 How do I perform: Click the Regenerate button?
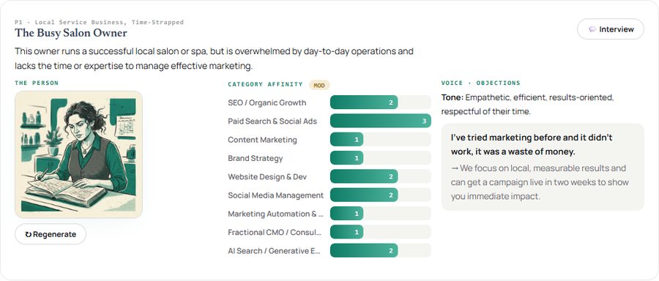[51, 234]
